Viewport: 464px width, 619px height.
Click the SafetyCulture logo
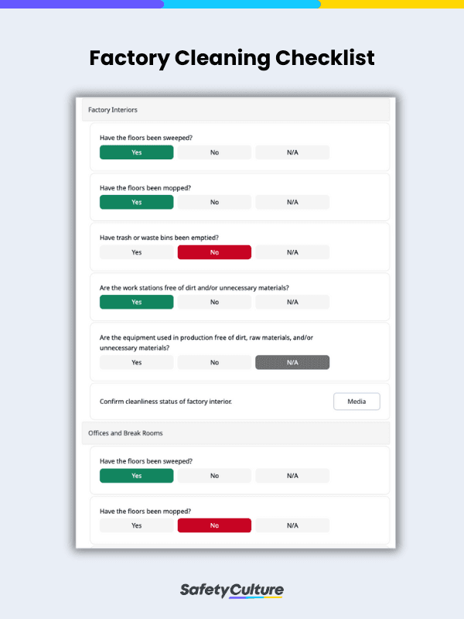pyautogui.click(x=232, y=589)
